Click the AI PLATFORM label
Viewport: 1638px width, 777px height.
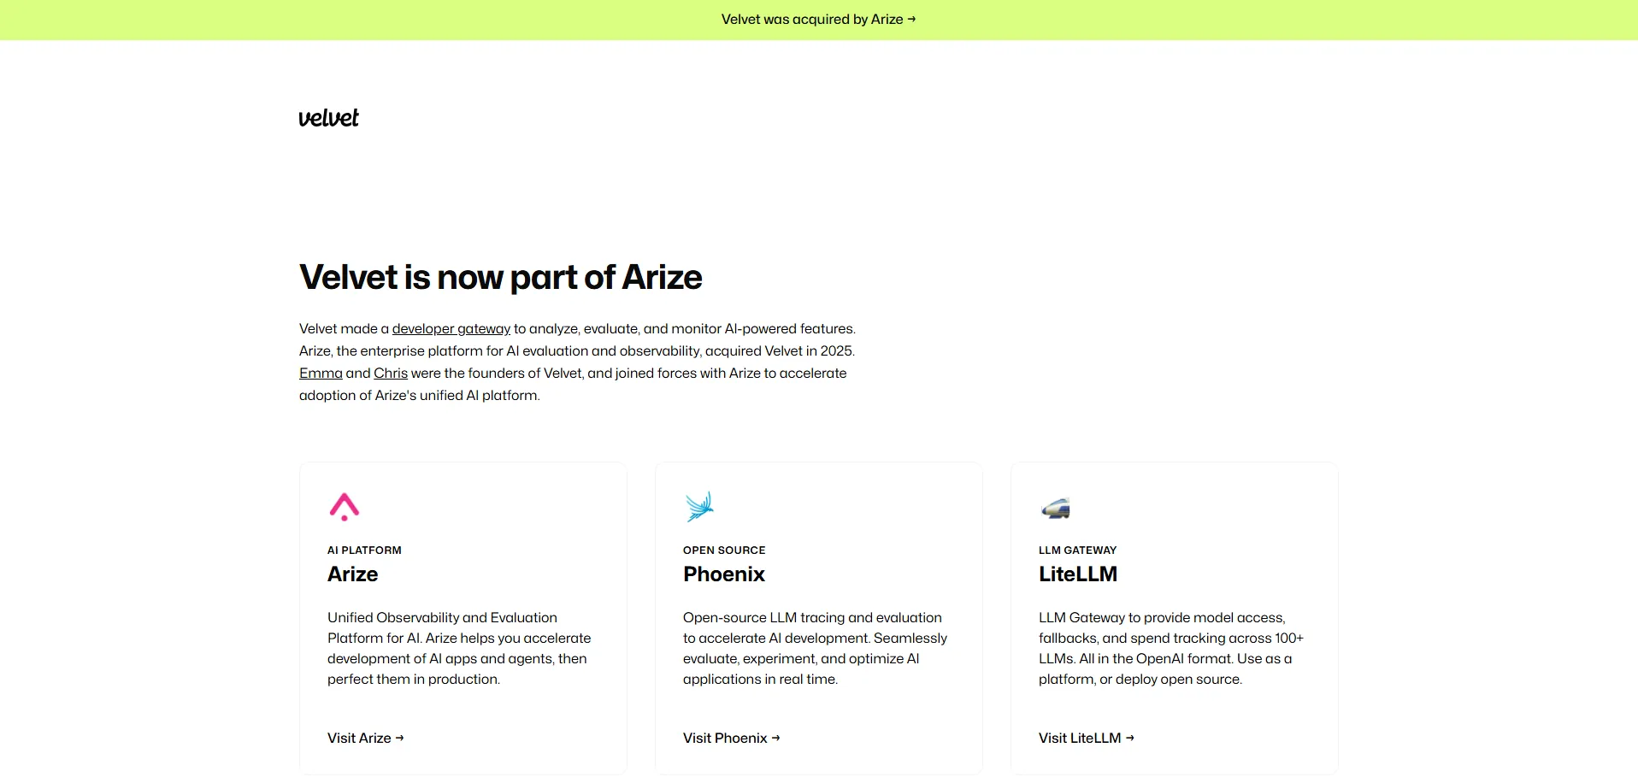tap(364, 550)
